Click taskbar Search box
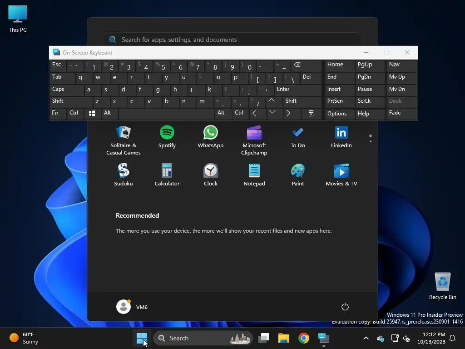Screen dimensions: 465x349 (x=203, y=338)
